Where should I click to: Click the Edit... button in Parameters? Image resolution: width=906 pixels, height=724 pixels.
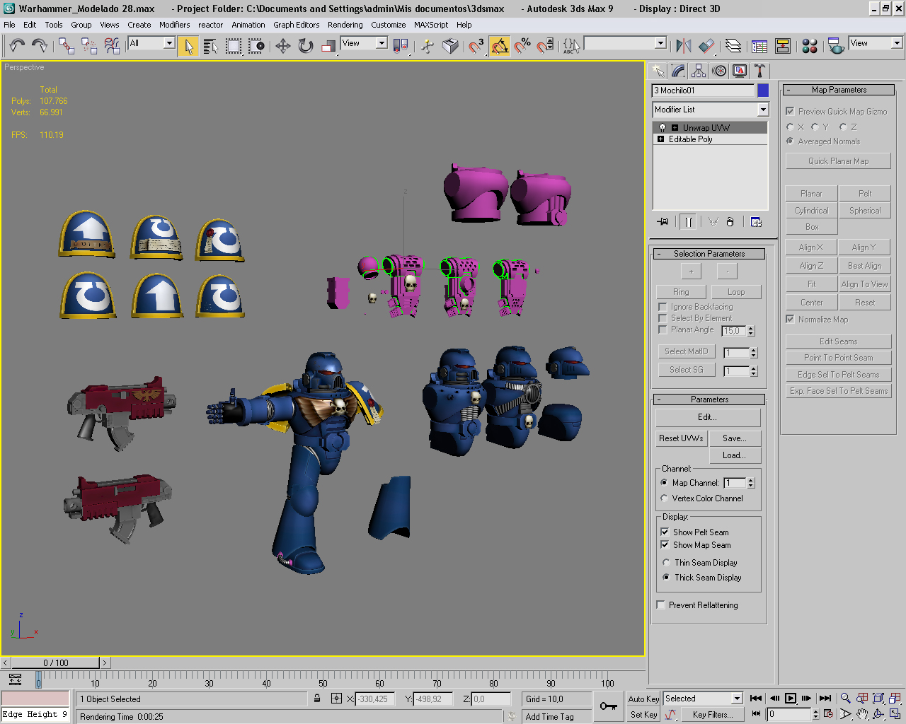pyautogui.click(x=708, y=417)
